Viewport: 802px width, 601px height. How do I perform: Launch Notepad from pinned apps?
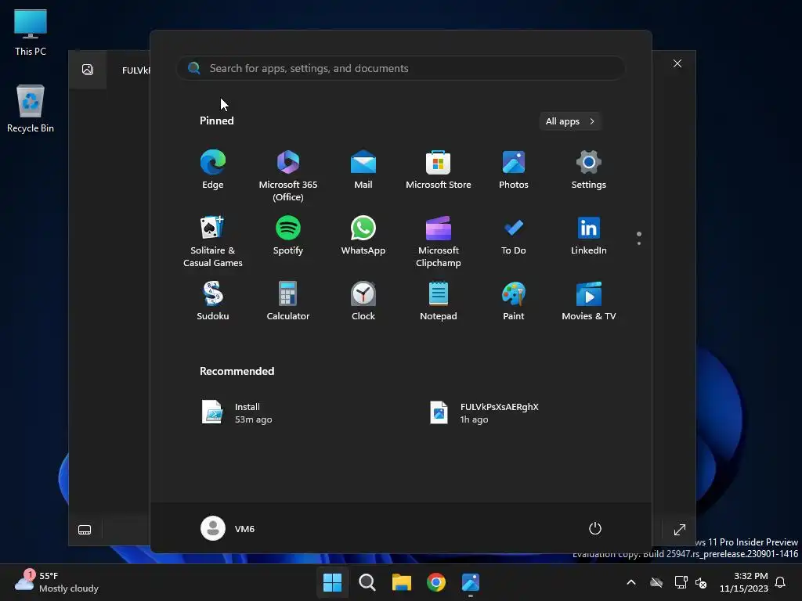[439, 301]
